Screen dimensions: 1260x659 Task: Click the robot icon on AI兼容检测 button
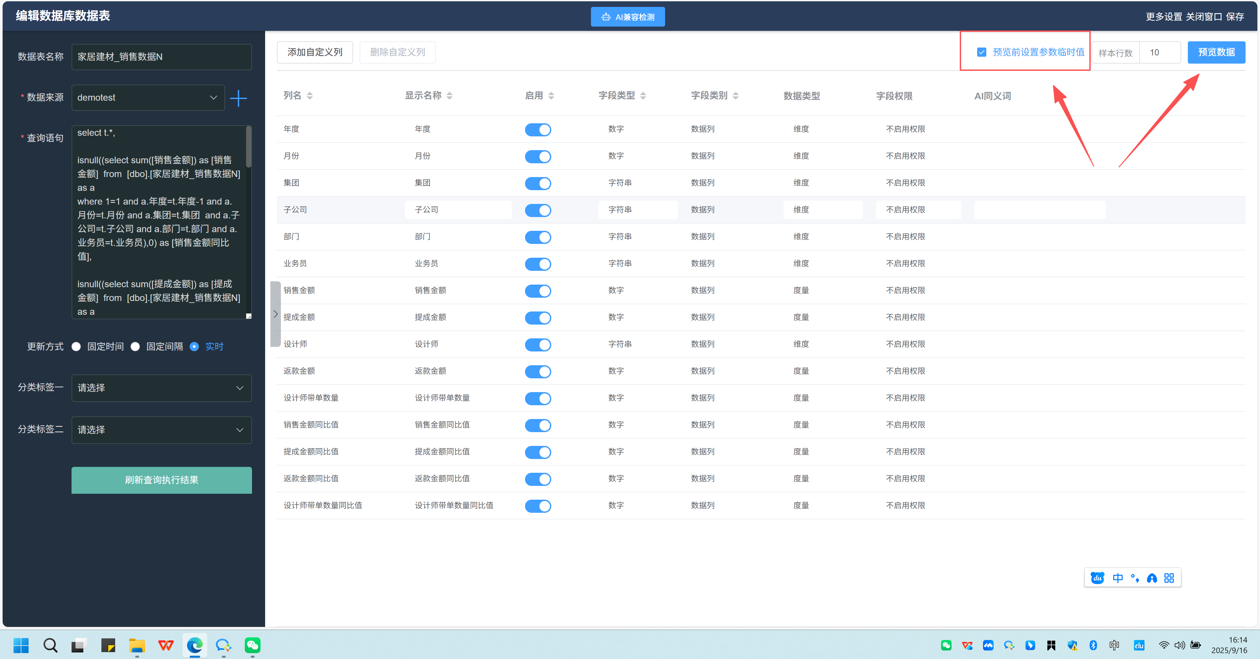(606, 17)
